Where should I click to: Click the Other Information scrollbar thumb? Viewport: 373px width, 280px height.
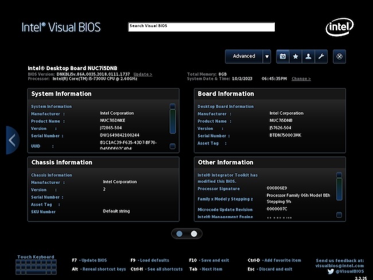[339, 189]
